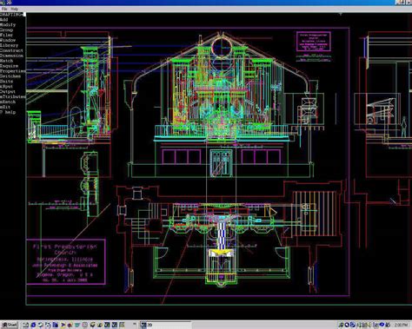Click the system tray clock

coord(402,326)
